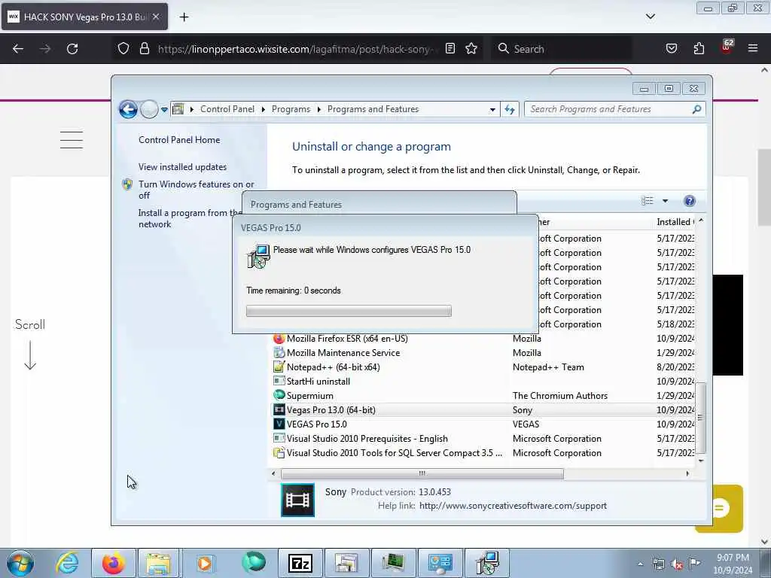Open Windows Explorer from taskbar
Image resolution: width=771 pixels, height=578 pixels.
(x=158, y=563)
